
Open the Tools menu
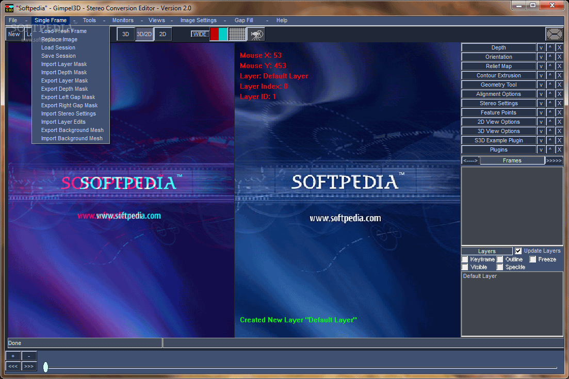[x=89, y=20]
